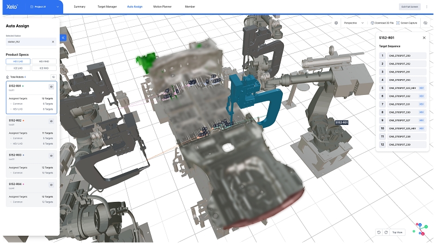Click Download 3D File button

click(x=382, y=23)
